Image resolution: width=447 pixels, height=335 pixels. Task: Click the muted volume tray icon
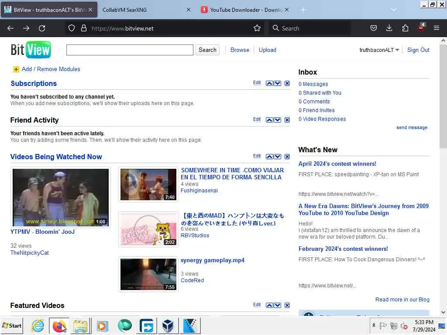coord(404,325)
